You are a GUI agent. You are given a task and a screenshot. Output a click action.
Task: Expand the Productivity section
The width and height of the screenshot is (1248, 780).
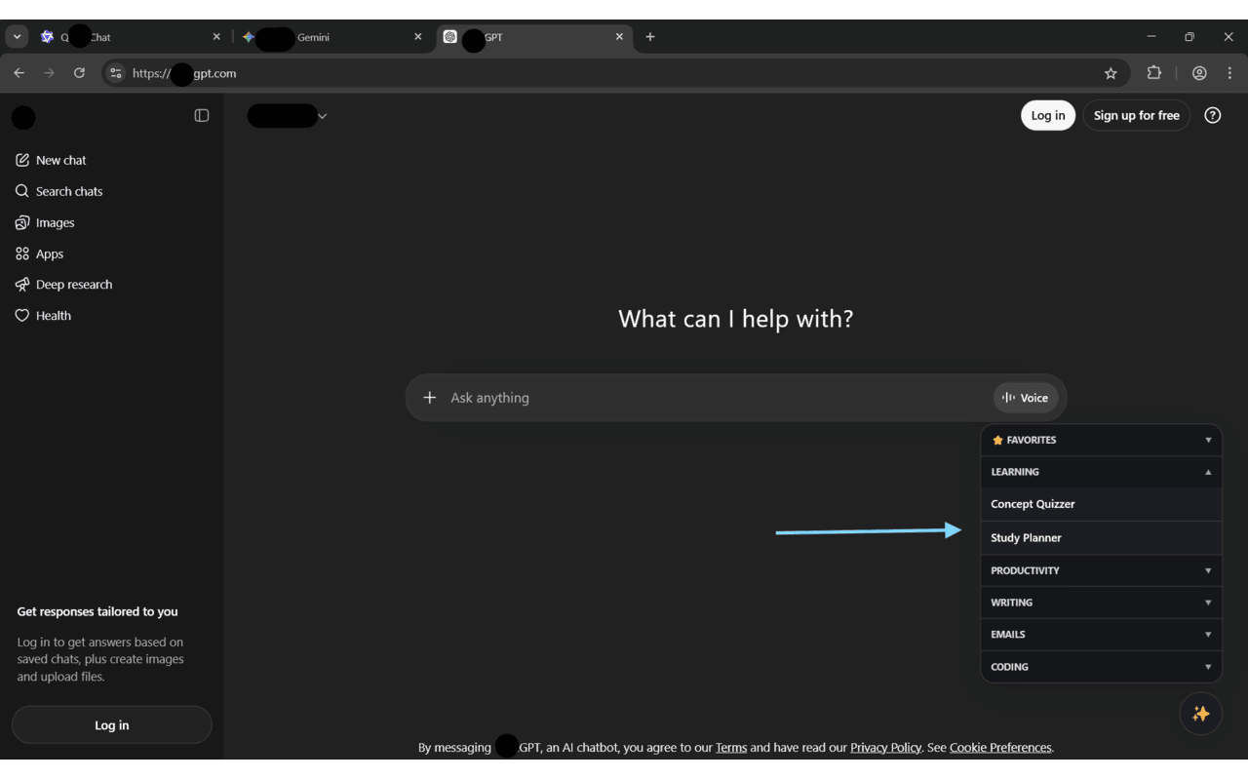pos(1101,570)
